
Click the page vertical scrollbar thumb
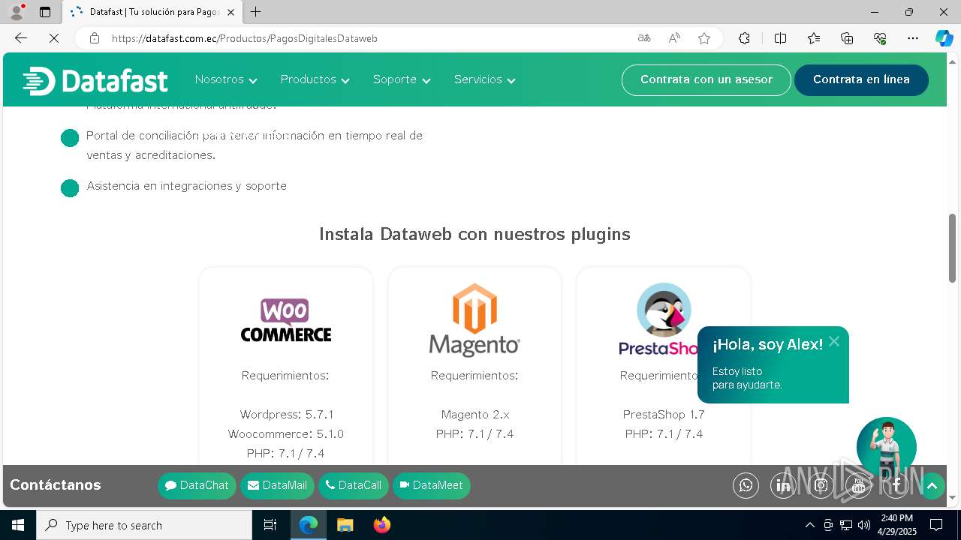[x=953, y=248]
